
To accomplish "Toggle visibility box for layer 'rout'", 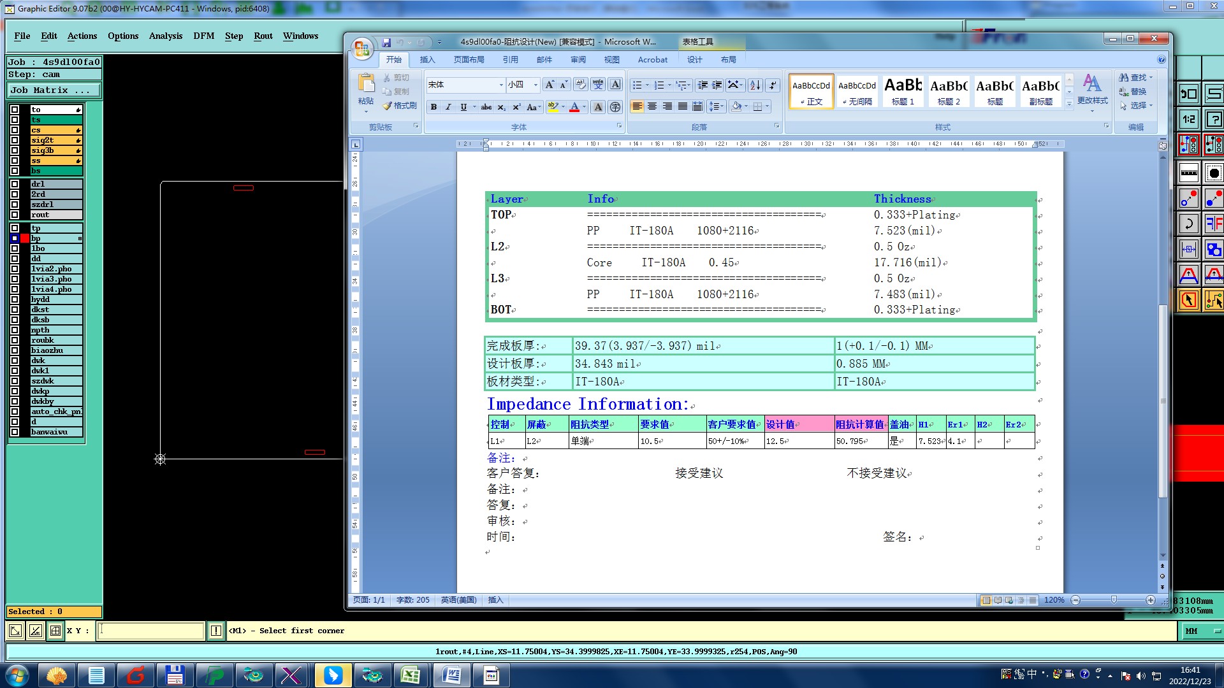I will coord(15,215).
